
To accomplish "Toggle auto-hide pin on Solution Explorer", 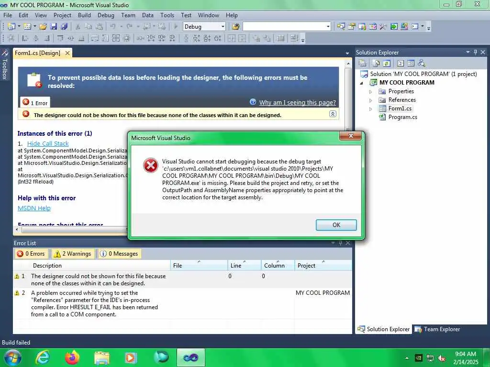I will click(475, 52).
